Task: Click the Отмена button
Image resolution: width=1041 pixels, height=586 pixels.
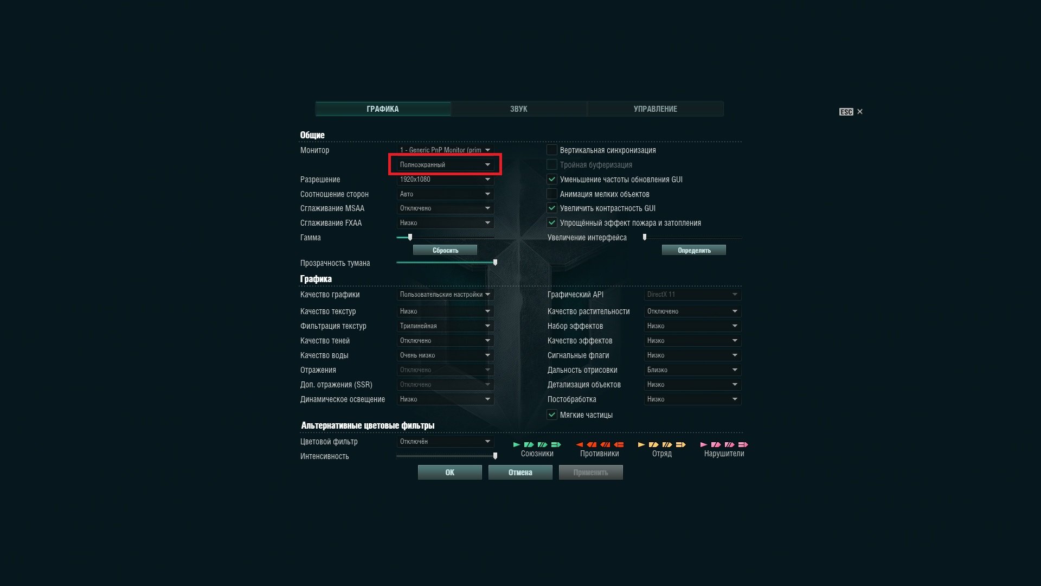Action: pyautogui.click(x=520, y=473)
